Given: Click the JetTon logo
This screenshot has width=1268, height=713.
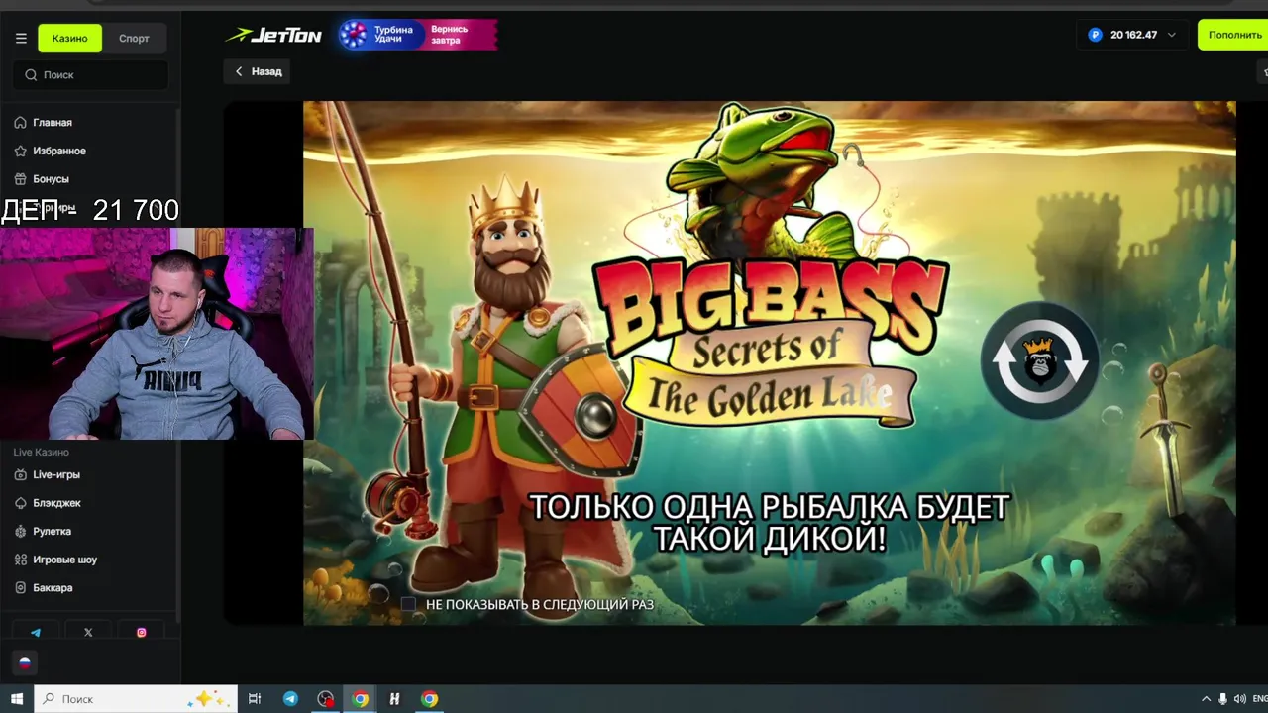Looking at the screenshot, I should click(273, 35).
